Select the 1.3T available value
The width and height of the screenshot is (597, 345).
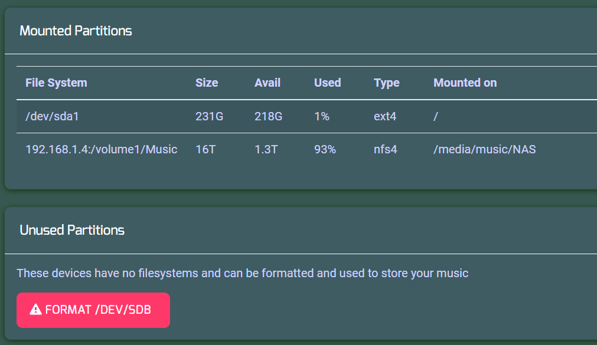pyautogui.click(x=266, y=149)
